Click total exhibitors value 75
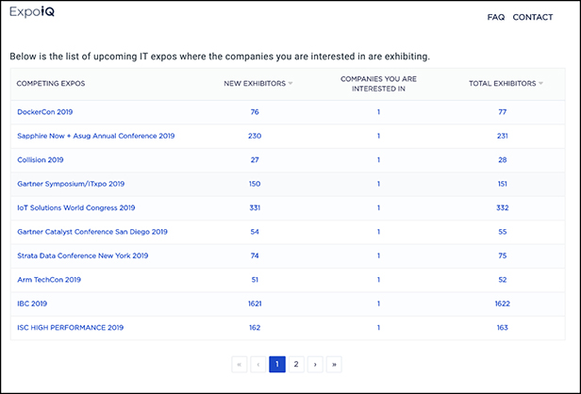581x394 pixels. [503, 255]
